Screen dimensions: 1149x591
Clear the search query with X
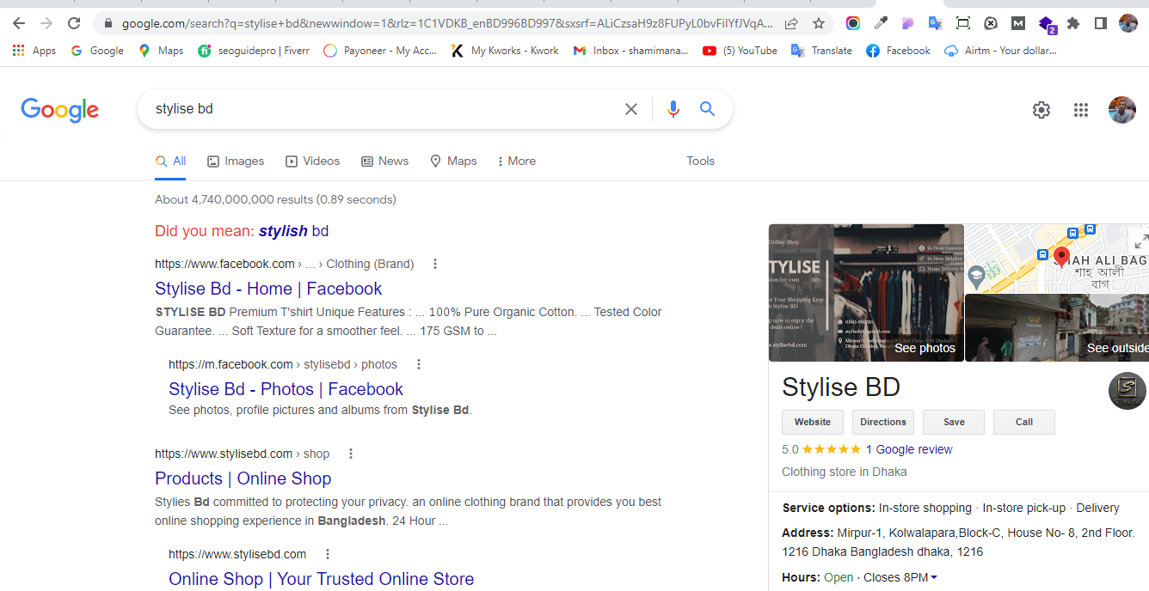(x=631, y=109)
